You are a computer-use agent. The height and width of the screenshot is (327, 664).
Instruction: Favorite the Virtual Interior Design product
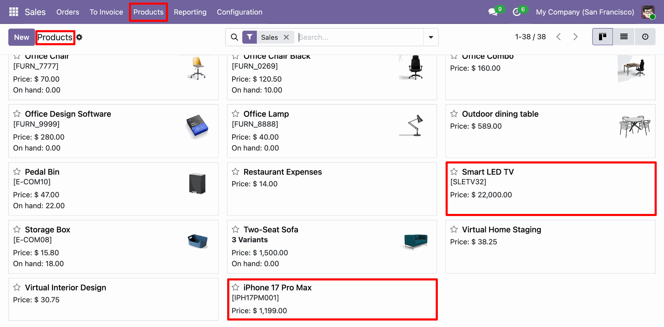pyautogui.click(x=17, y=288)
